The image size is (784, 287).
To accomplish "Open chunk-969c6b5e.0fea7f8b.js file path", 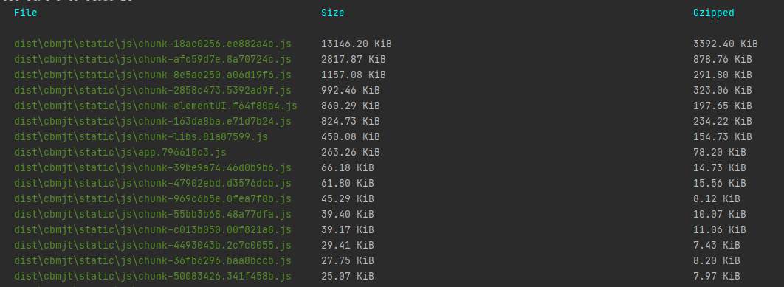I will (153, 199).
